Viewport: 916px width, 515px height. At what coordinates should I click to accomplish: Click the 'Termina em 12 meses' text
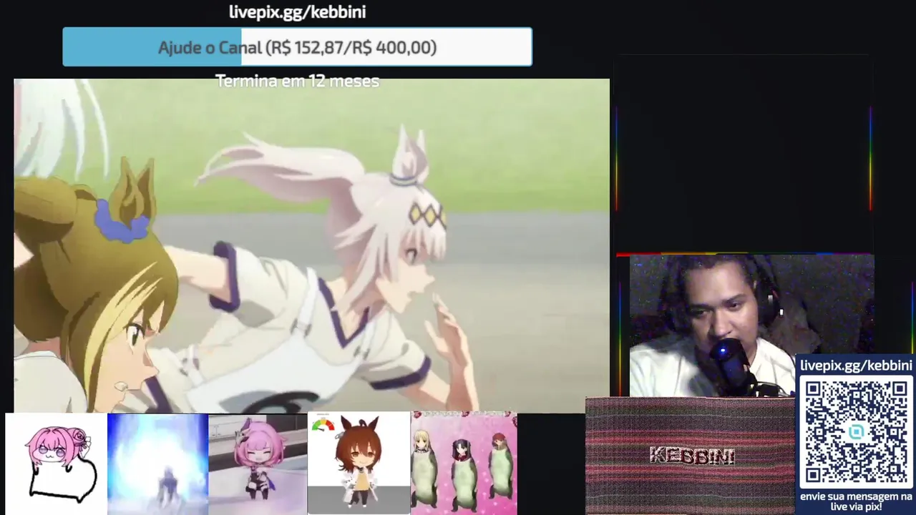297,81
